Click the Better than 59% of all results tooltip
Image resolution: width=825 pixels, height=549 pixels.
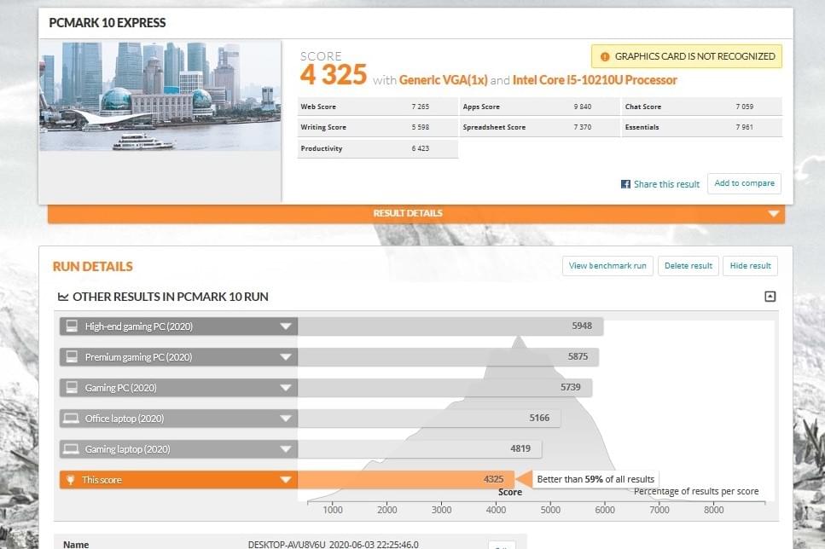pyautogui.click(x=596, y=479)
